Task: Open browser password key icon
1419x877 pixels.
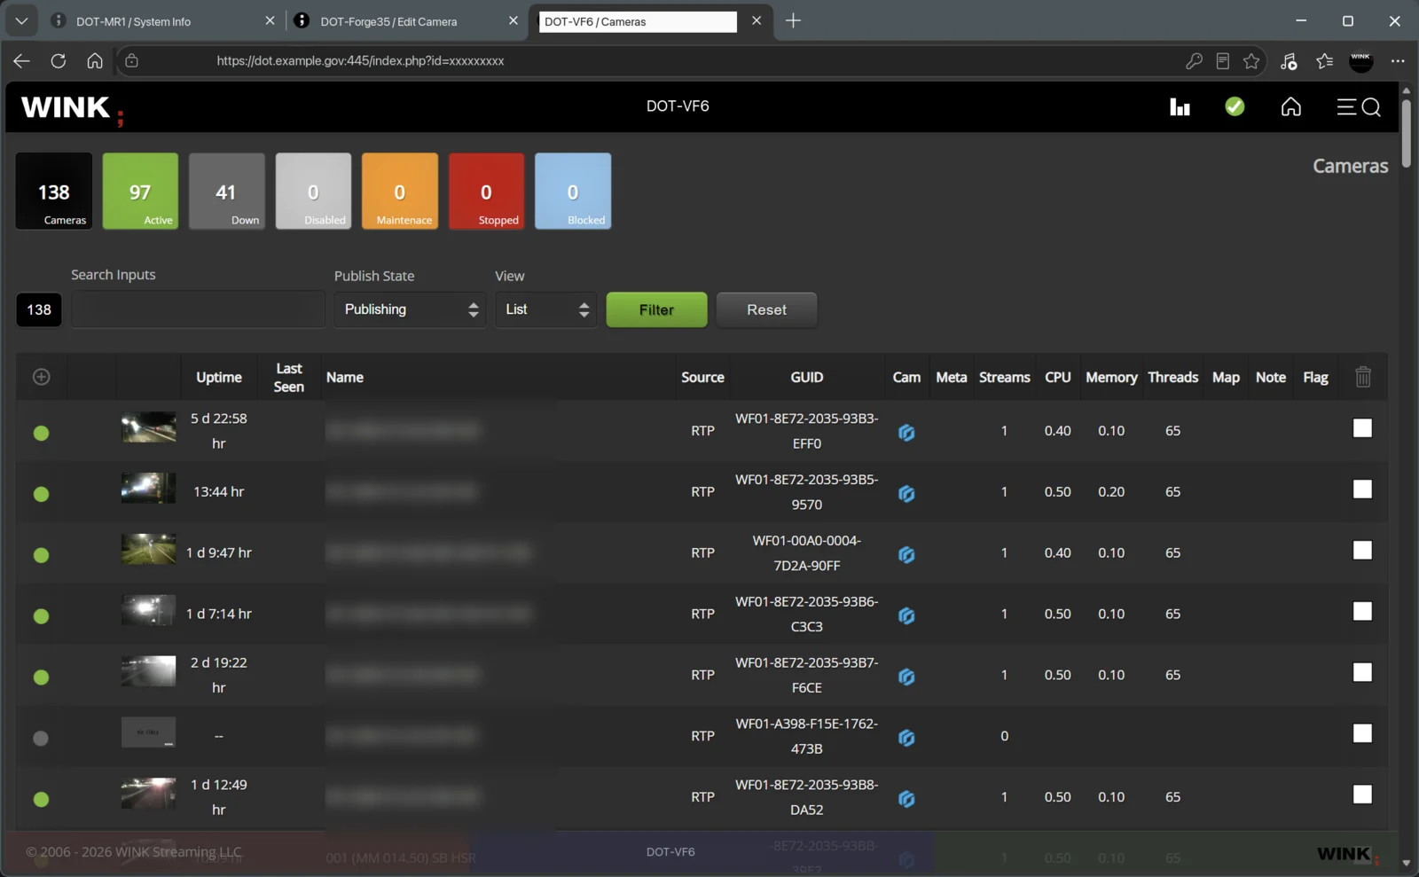Action: pos(1195,61)
